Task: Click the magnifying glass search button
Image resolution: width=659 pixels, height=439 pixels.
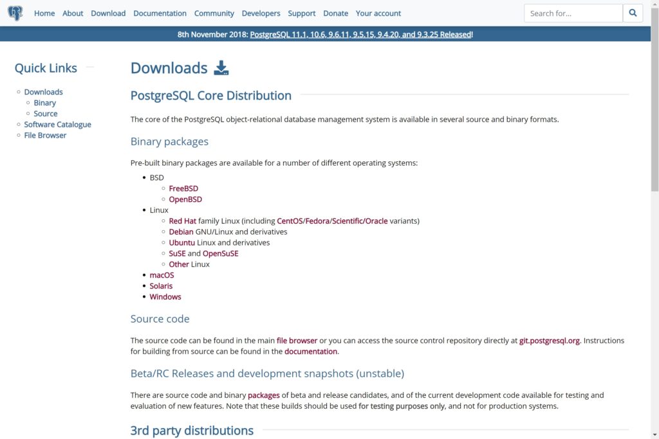Action: point(633,13)
